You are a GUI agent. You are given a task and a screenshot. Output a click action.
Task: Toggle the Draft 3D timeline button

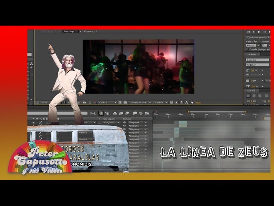(107, 113)
